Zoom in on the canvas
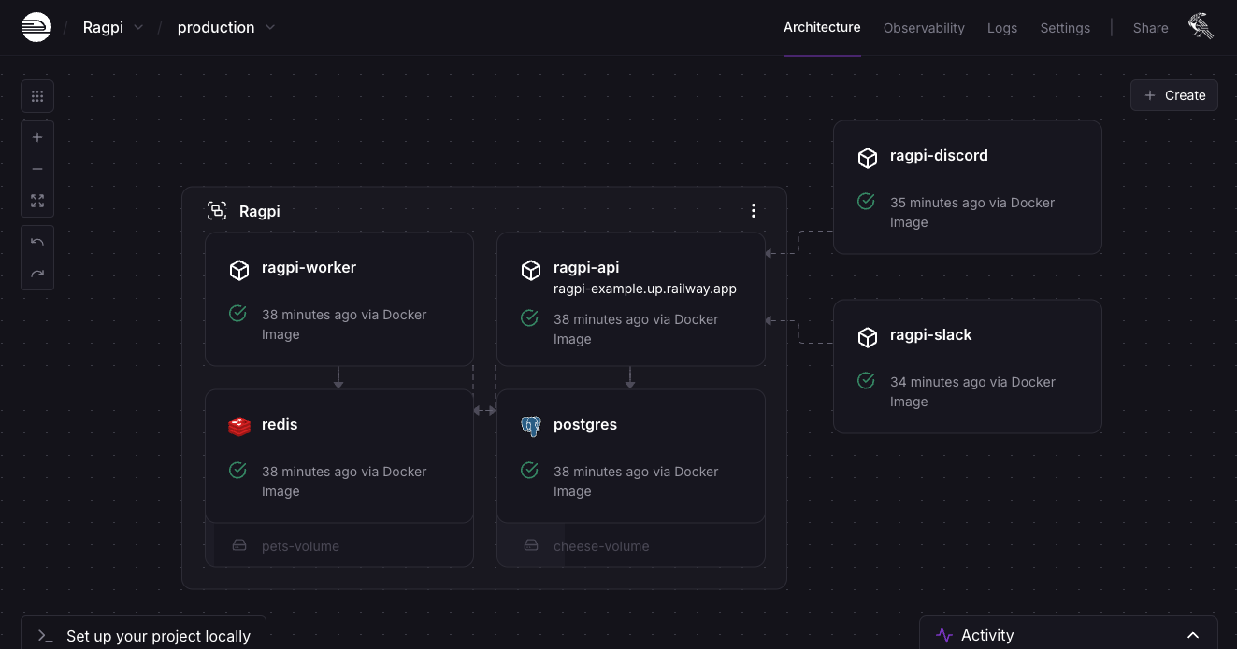This screenshot has width=1237, height=649. coord(37,137)
